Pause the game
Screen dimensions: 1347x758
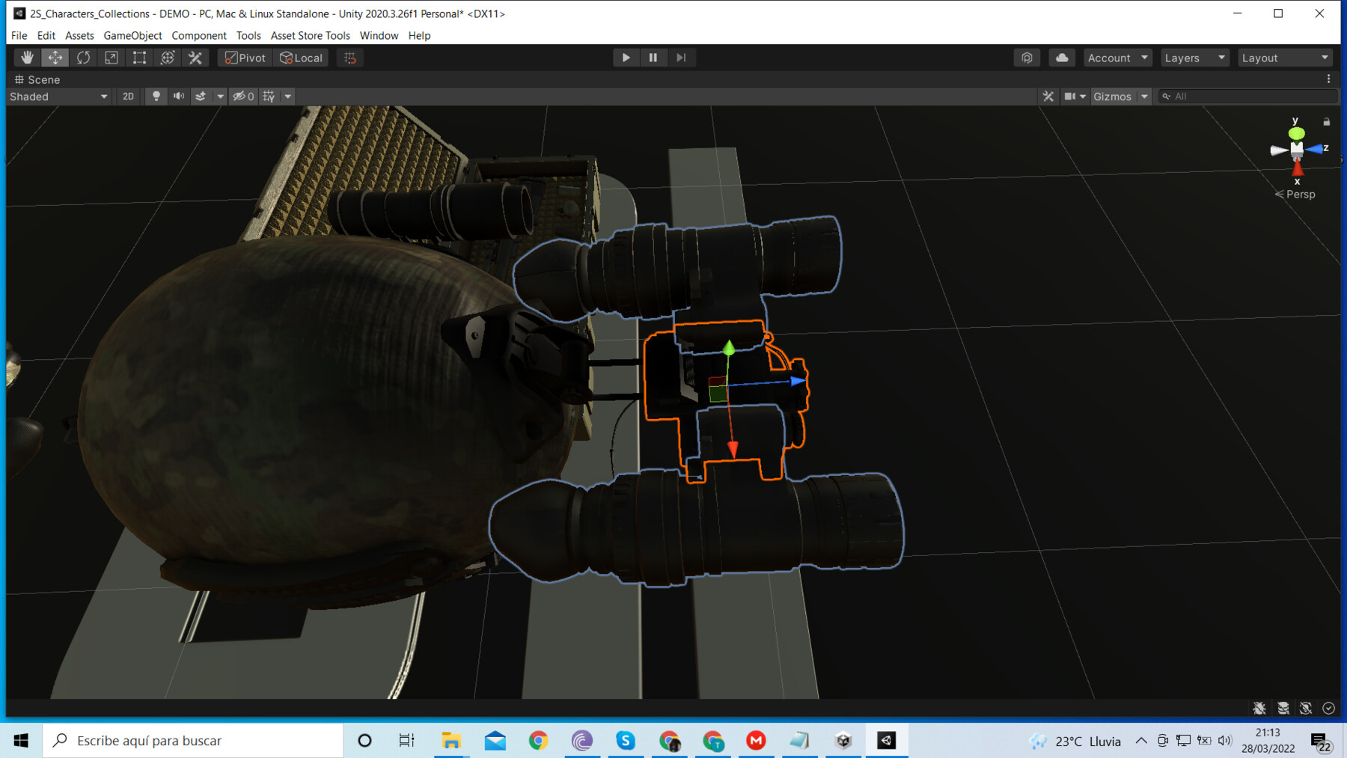pyautogui.click(x=653, y=58)
